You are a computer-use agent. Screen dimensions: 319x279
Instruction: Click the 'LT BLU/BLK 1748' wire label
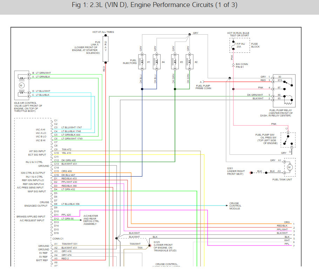pyautogui.click(x=71, y=131)
